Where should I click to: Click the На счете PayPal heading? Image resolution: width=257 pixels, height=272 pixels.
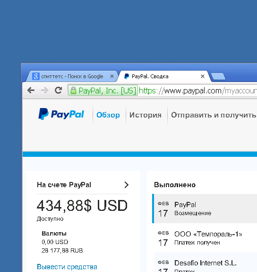(64, 185)
